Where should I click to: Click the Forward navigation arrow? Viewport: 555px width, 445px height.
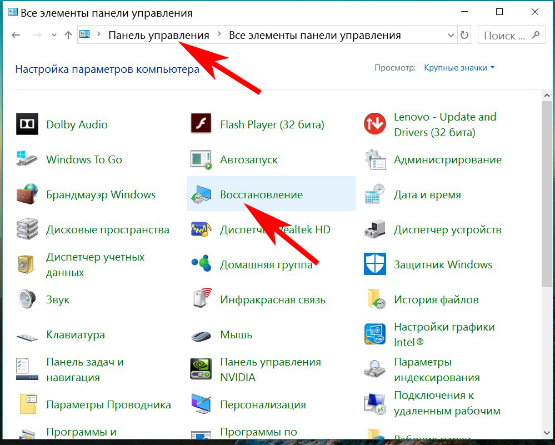[x=38, y=35]
